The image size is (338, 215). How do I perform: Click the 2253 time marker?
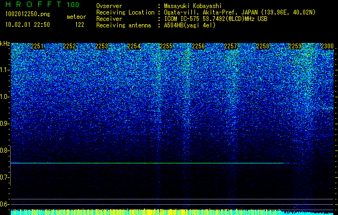[102, 46]
